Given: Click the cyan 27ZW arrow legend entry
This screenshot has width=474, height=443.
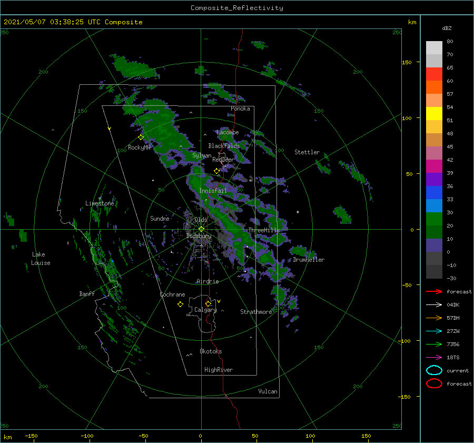Looking at the screenshot, I should (434, 331).
